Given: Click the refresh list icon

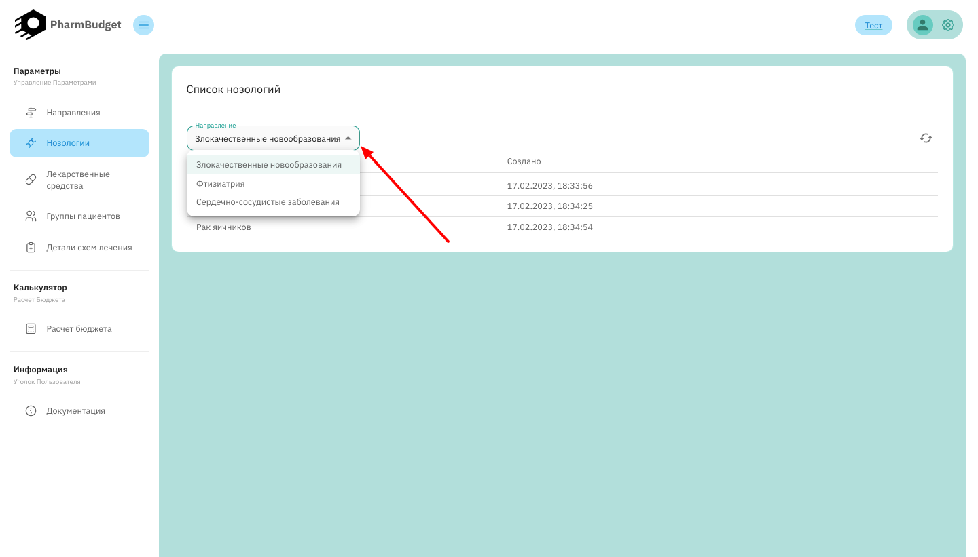Looking at the screenshot, I should coord(926,138).
